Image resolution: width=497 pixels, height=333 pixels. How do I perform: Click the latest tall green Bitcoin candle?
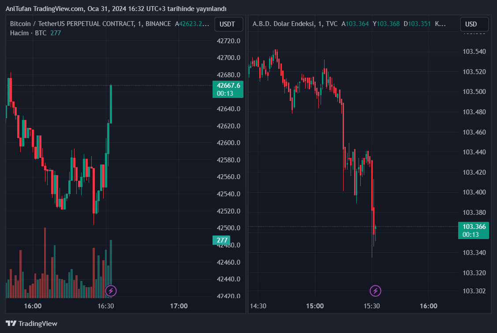tap(111, 104)
